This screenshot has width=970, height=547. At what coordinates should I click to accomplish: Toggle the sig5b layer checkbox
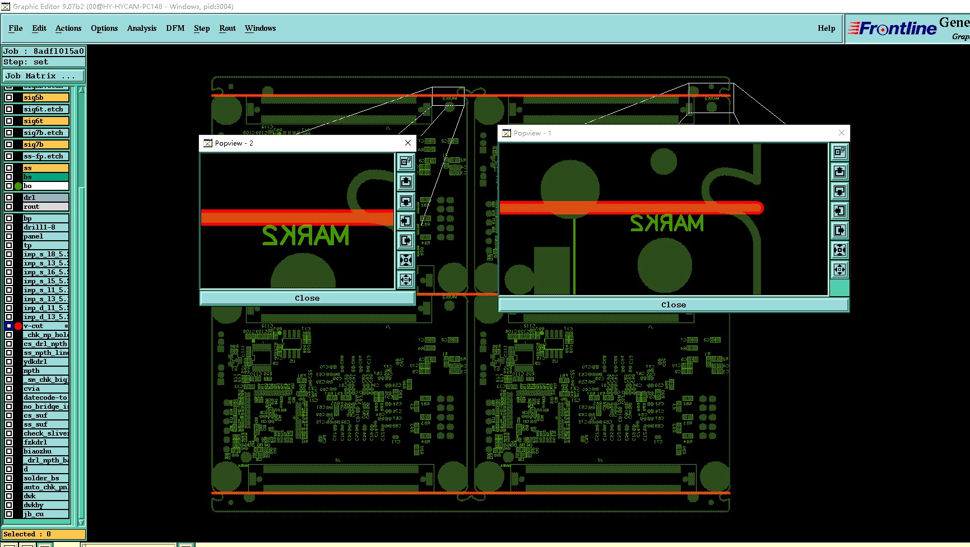point(9,97)
